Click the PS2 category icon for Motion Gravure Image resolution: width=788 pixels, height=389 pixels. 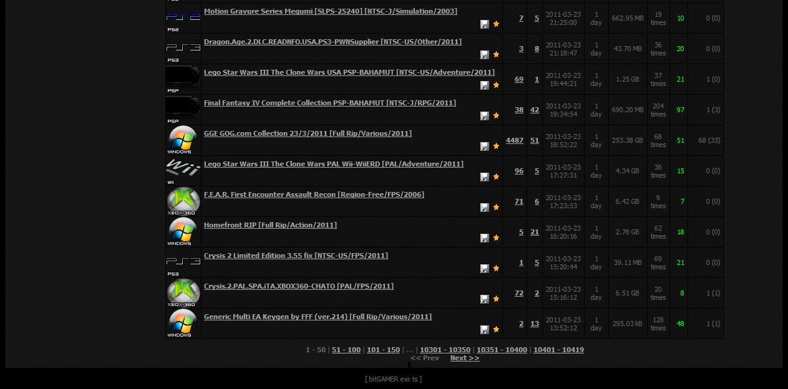click(x=183, y=18)
